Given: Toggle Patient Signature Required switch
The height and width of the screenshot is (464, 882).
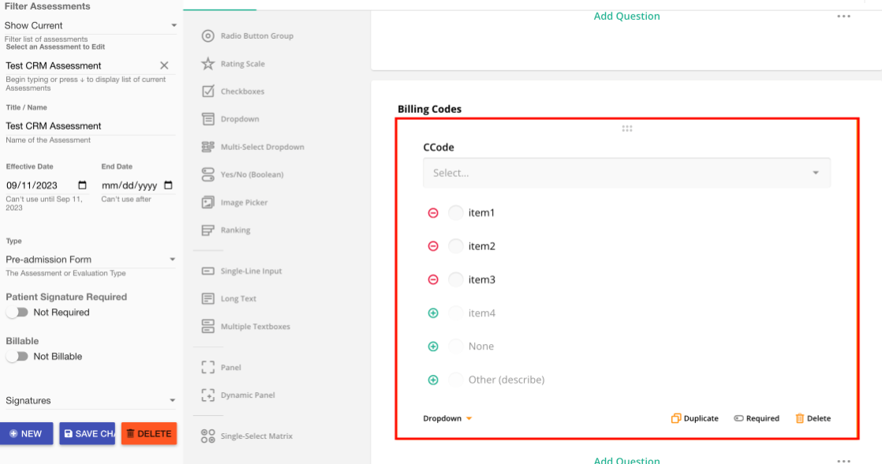Looking at the screenshot, I should [17, 312].
